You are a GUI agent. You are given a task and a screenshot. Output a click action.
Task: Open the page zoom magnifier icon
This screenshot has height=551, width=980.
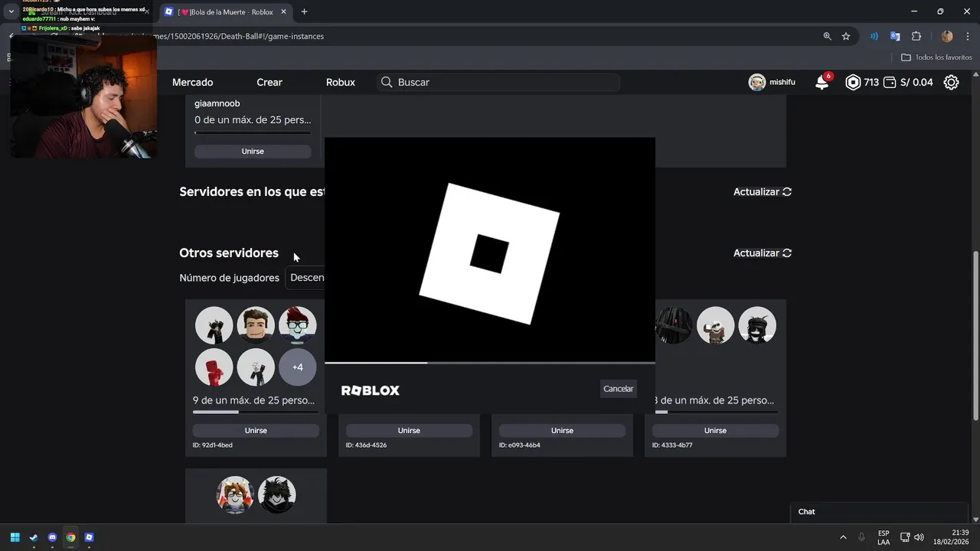point(827,36)
